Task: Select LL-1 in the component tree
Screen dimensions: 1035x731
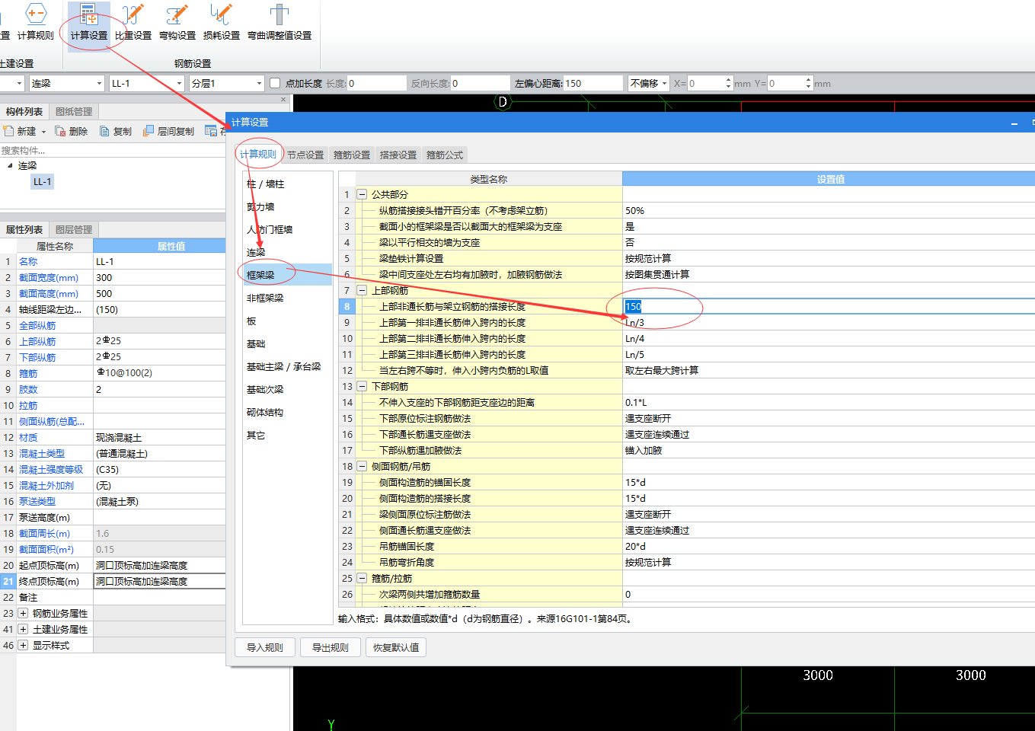Action: click(x=42, y=181)
